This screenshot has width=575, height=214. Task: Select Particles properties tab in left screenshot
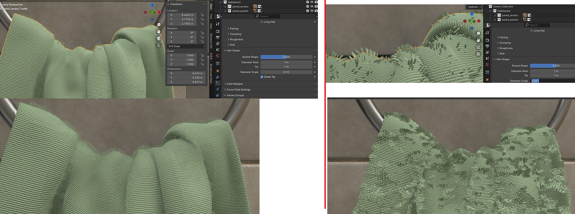coord(217,83)
